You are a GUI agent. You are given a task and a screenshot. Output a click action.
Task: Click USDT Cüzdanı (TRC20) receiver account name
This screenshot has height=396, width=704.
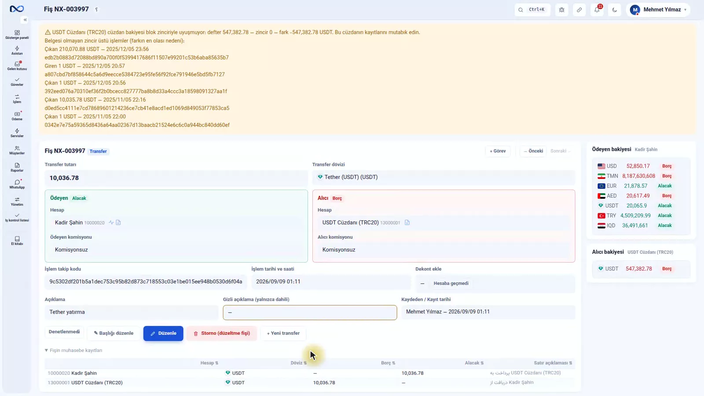pyautogui.click(x=350, y=223)
